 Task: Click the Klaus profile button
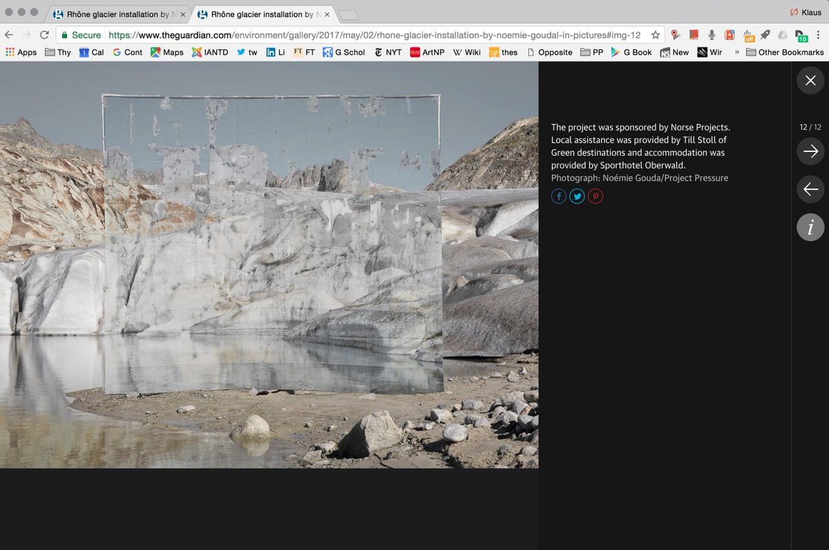coord(806,12)
